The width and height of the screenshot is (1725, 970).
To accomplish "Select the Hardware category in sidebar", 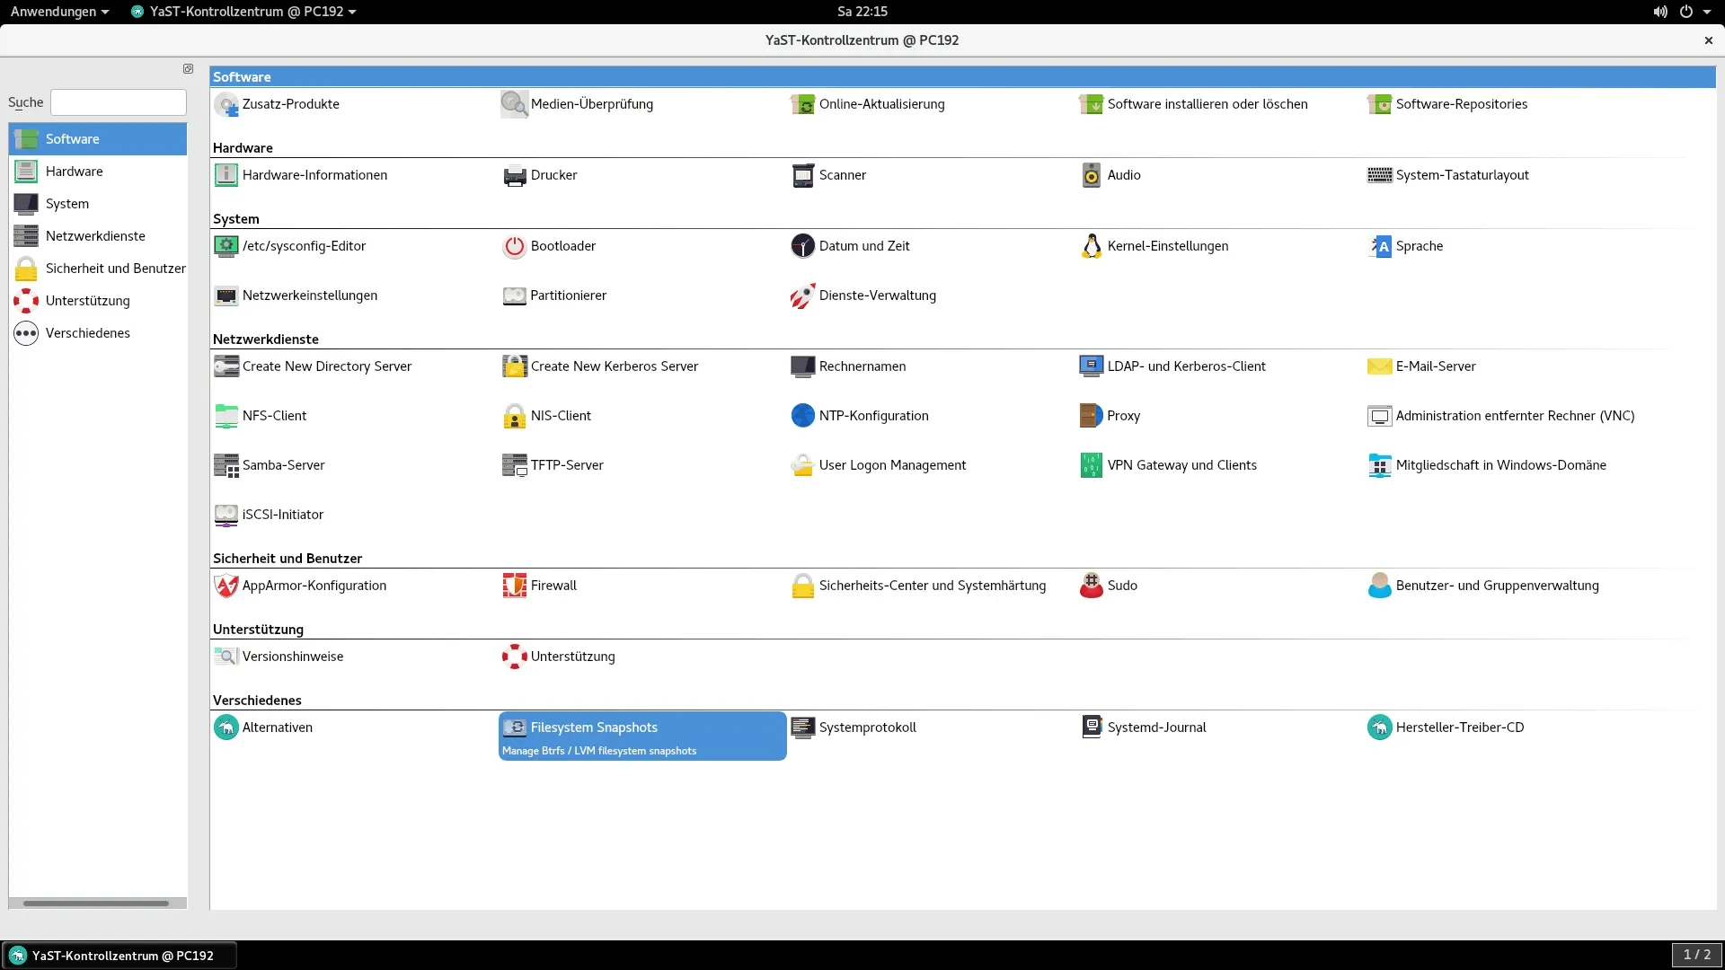I will point(98,172).
